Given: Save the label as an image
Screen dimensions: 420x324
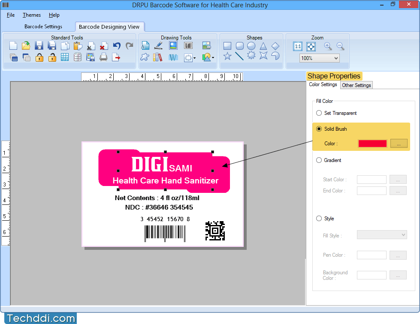Looking at the screenshot, I should (91, 57).
